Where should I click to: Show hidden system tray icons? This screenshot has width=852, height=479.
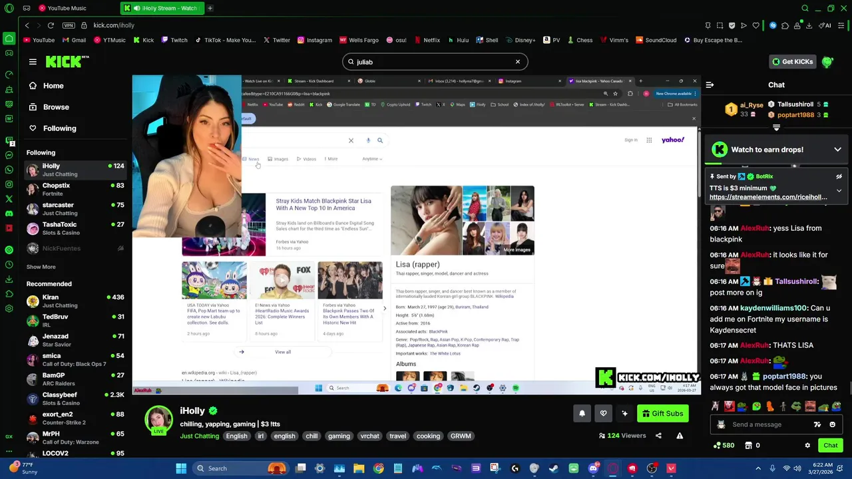[x=757, y=468]
